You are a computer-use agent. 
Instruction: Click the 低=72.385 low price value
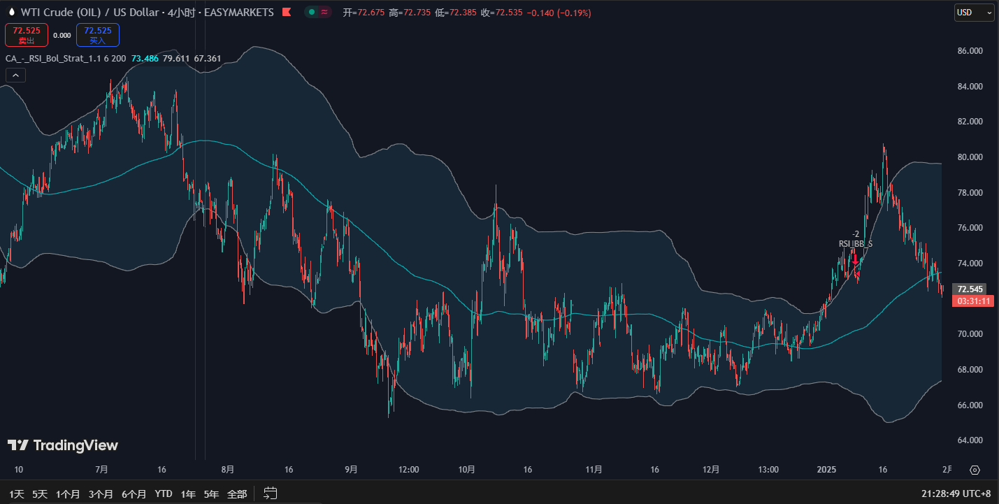456,13
